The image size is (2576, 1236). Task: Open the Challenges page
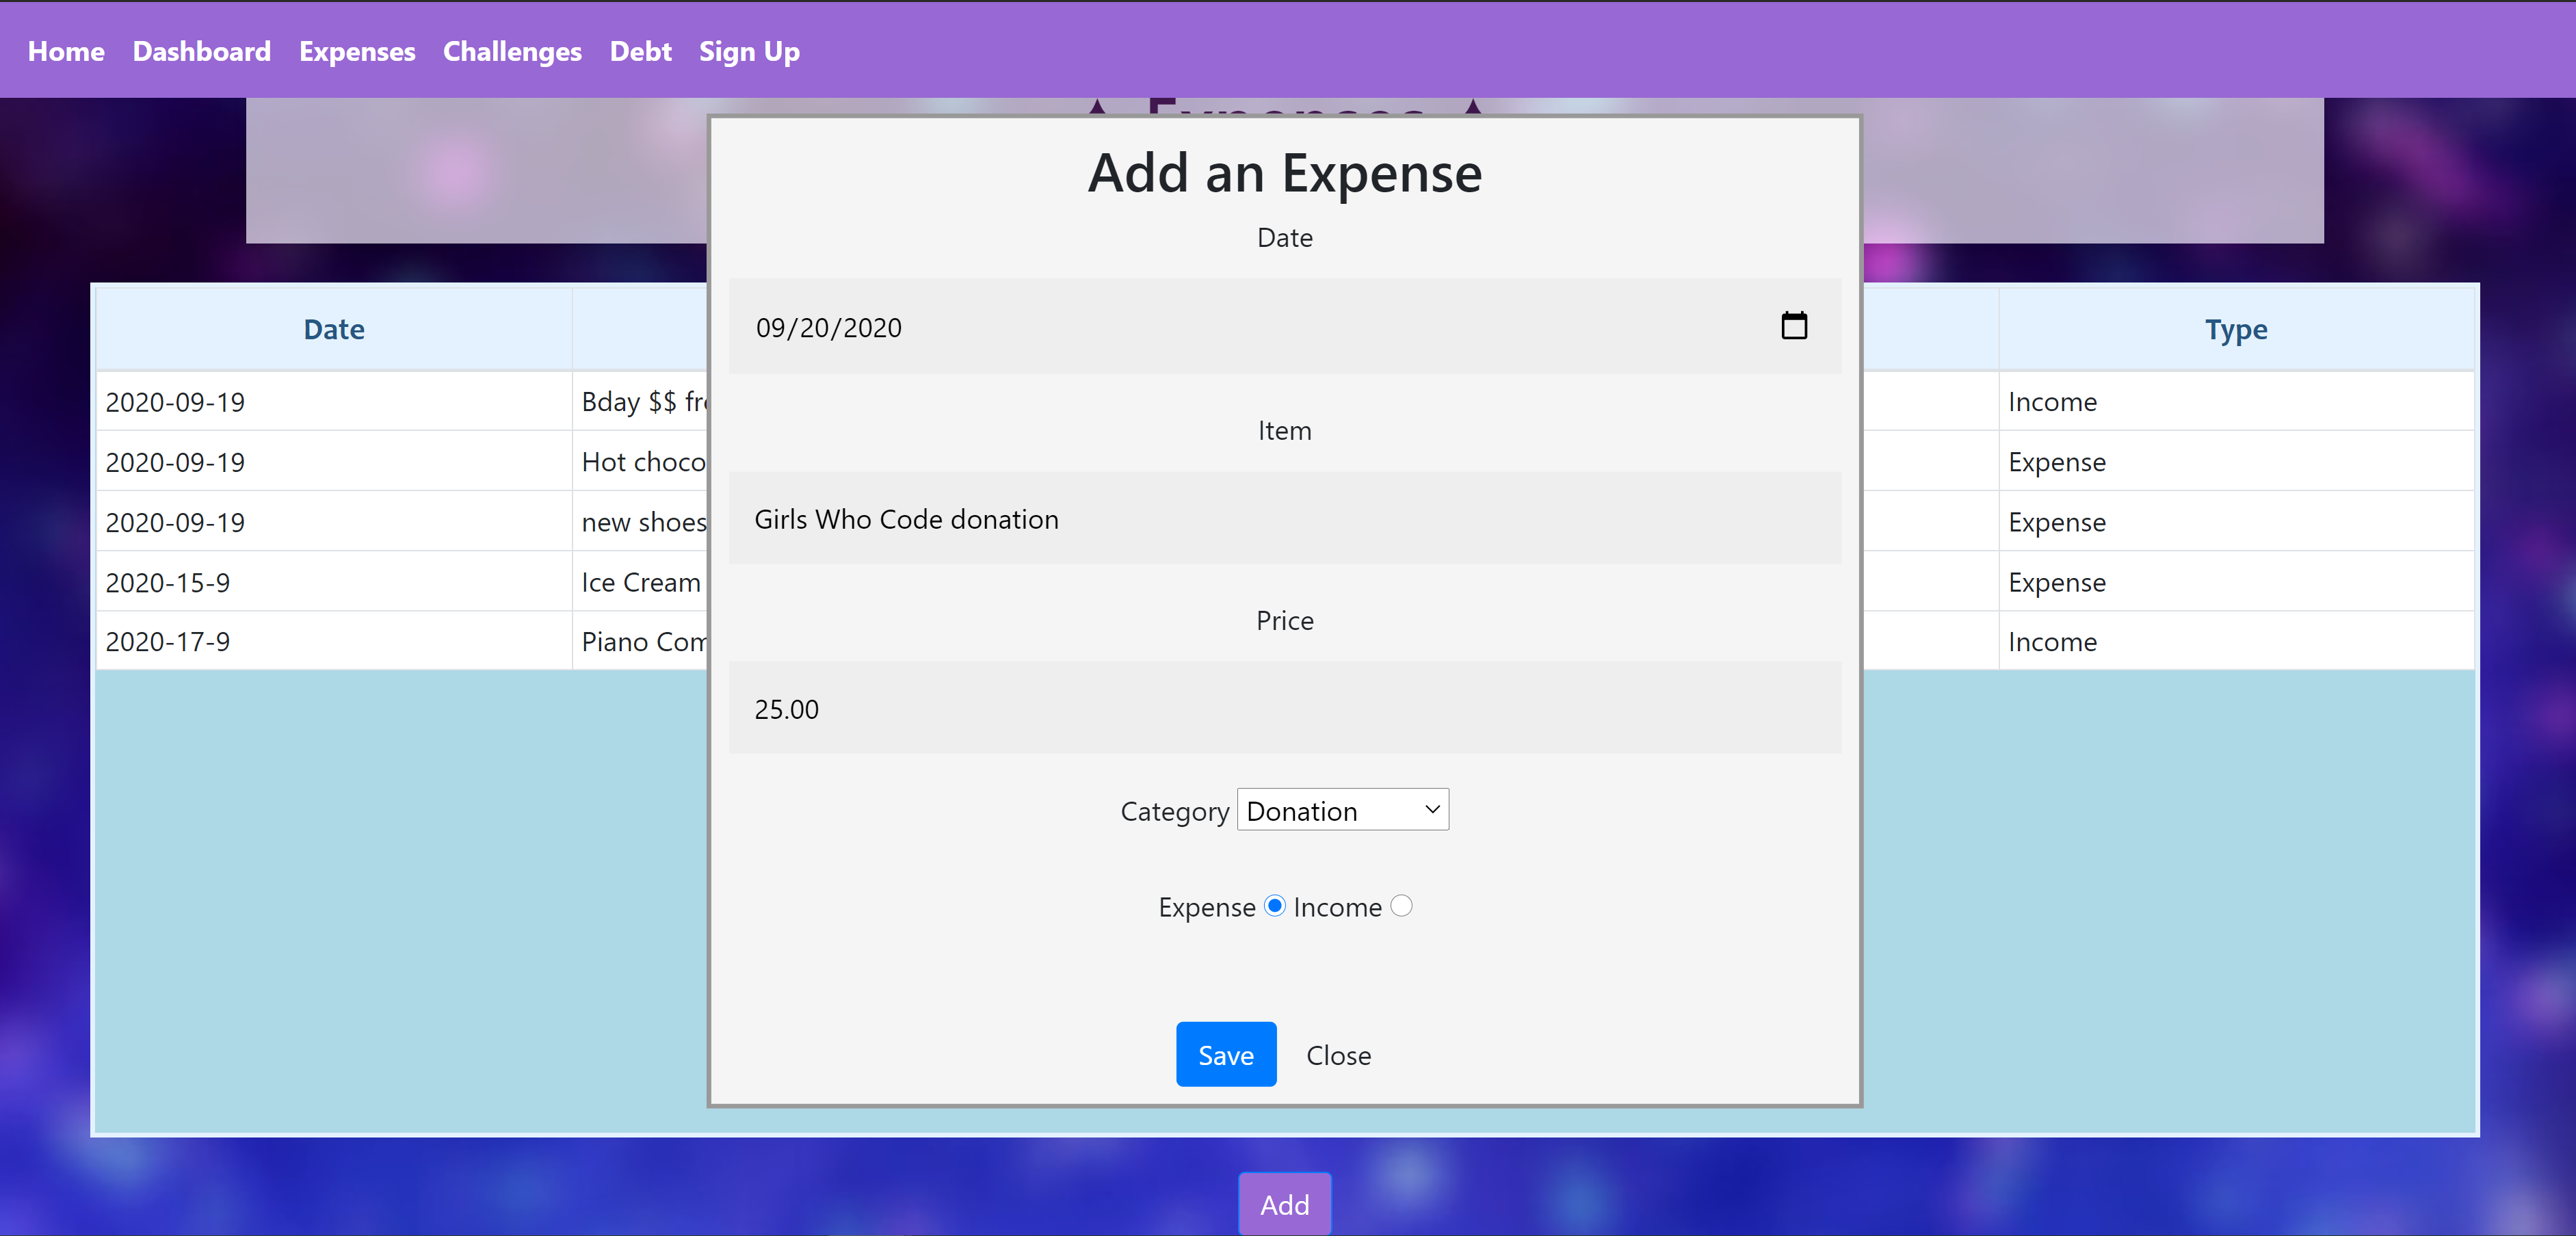pyautogui.click(x=512, y=52)
